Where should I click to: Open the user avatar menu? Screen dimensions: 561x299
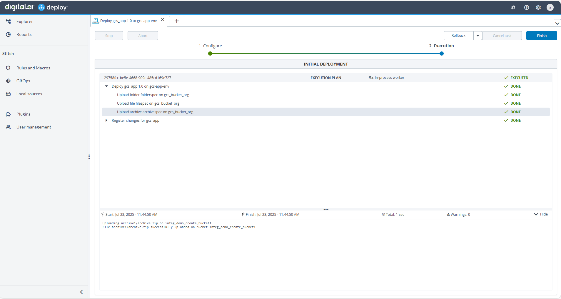coord(550,7)
